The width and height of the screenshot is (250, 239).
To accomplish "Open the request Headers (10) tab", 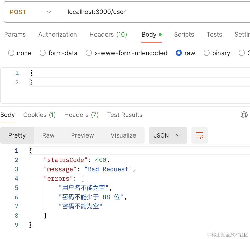I will (108, 35).
